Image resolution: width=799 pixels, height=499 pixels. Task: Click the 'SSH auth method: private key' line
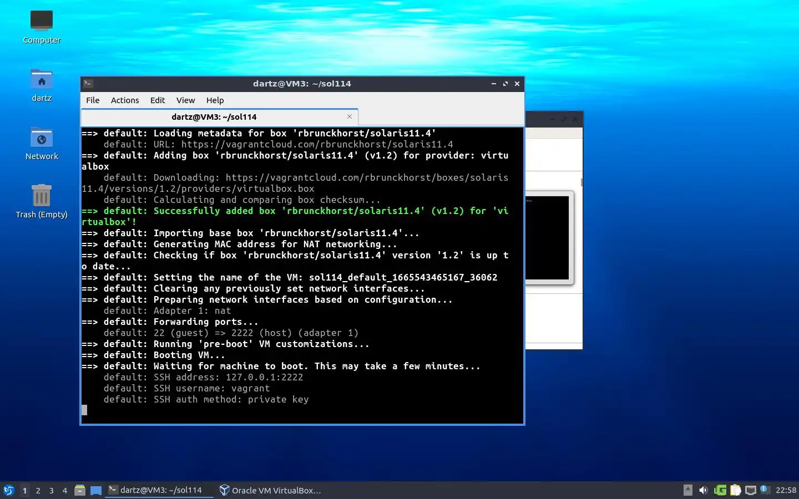[x=206, y=399]
